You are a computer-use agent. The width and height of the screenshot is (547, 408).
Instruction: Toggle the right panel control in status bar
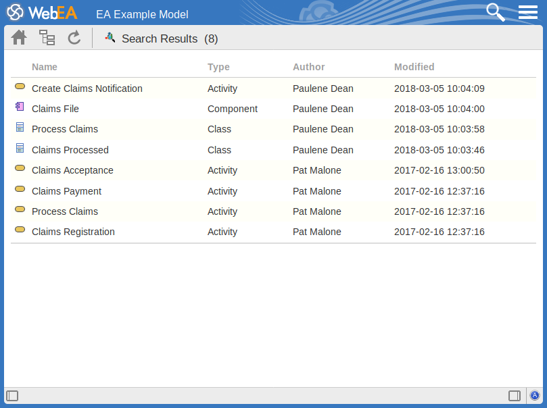pos(513,395)
